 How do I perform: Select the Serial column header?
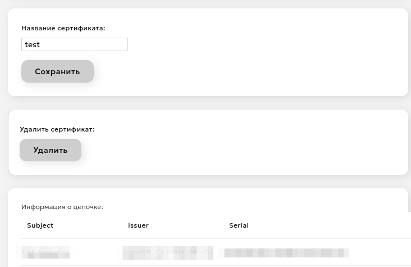point(239,225)
